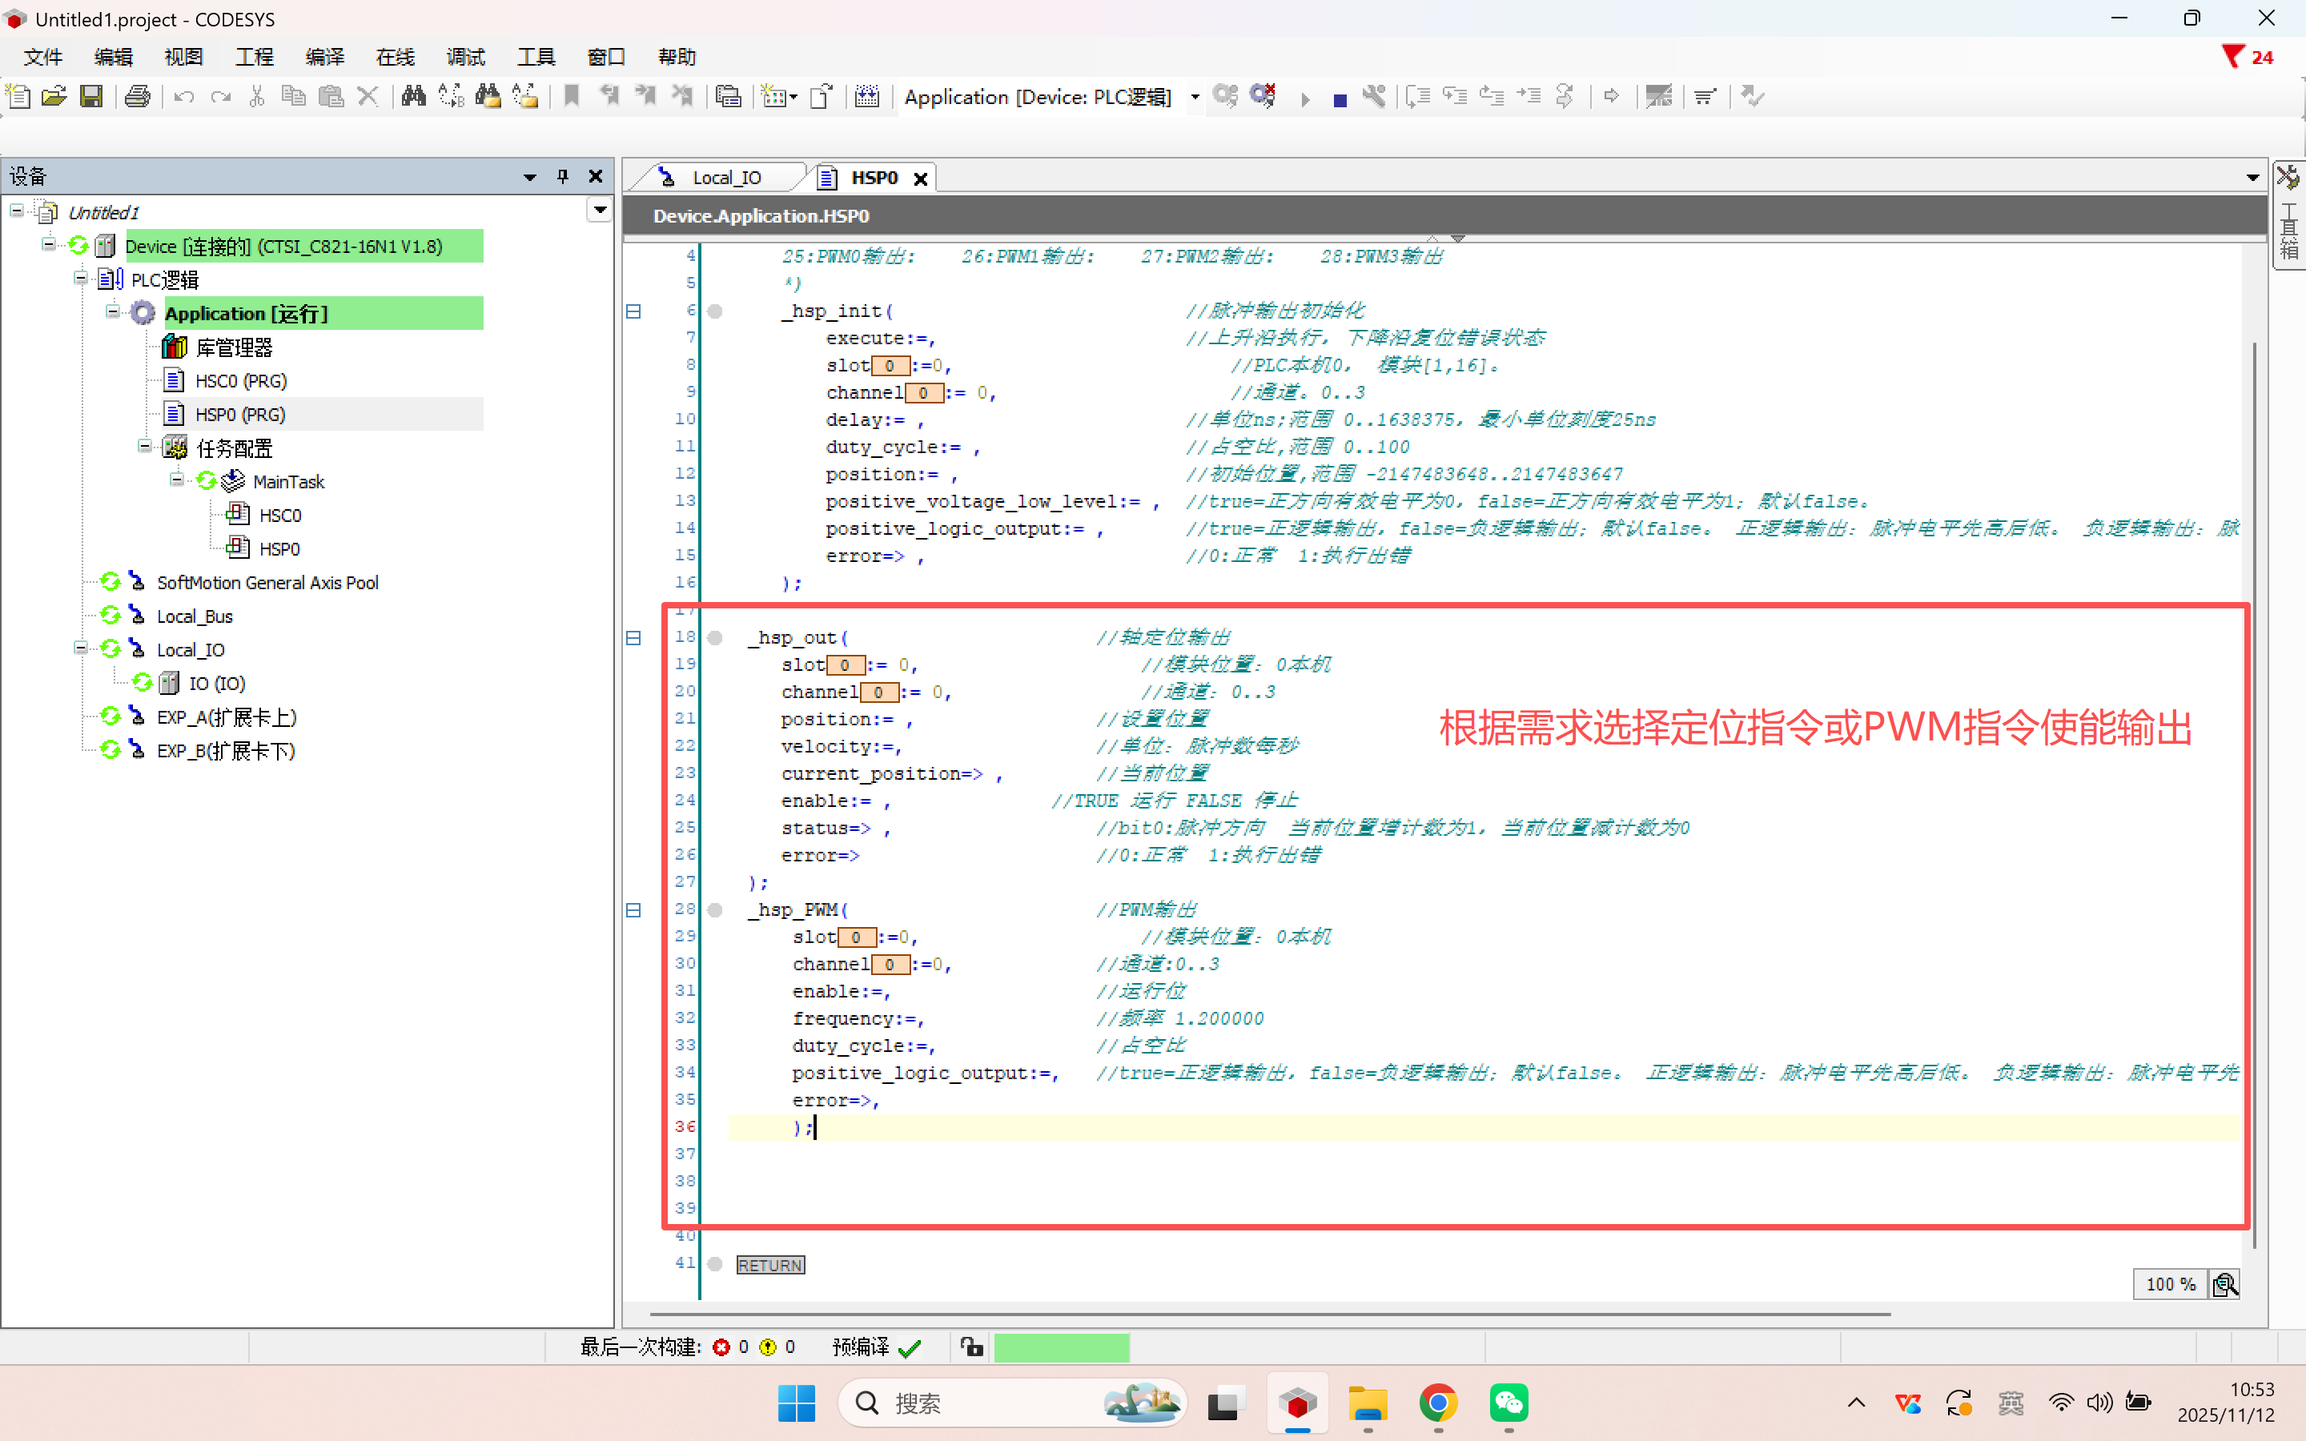Image resolution: width=2306 pixels, height=1441 pixels.
Task: Toggle breakpoint on line 28 _hsp_PWM
Action: point(715,911)
